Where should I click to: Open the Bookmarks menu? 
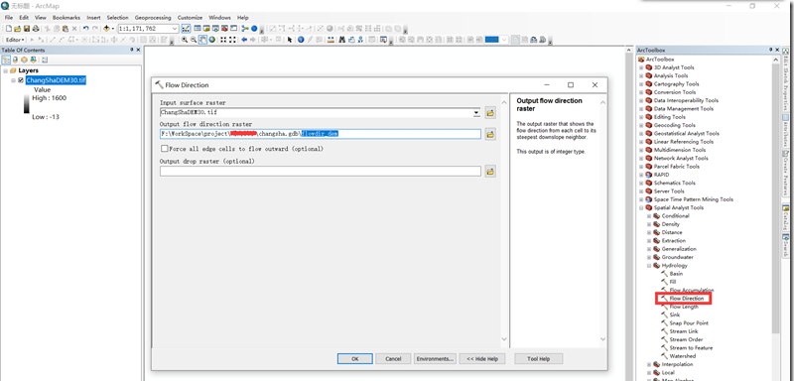click(x=66, y=17)
